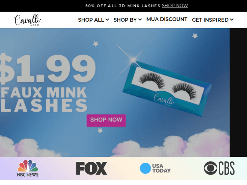Open the MUA DISCOUNT menu item
The image size is (247, 185).
tap(167, 19)
